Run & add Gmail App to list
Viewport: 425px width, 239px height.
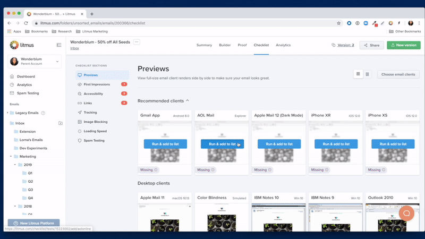tap(165, 144)
